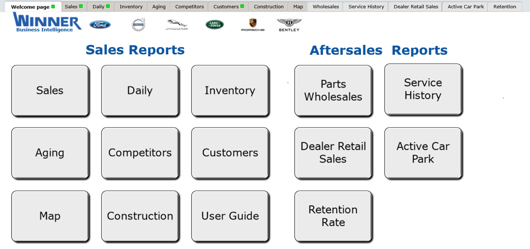
Task: Open the Sales report button
Action: 50,91
